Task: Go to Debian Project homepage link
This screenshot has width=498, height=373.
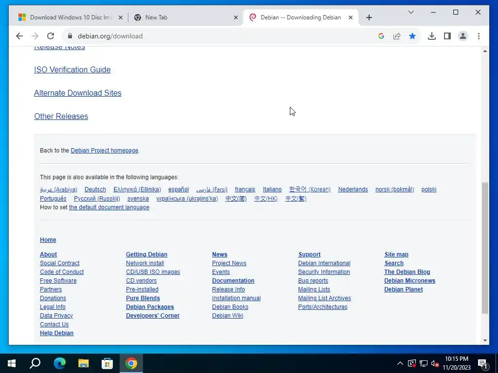Action: point(105,151)
